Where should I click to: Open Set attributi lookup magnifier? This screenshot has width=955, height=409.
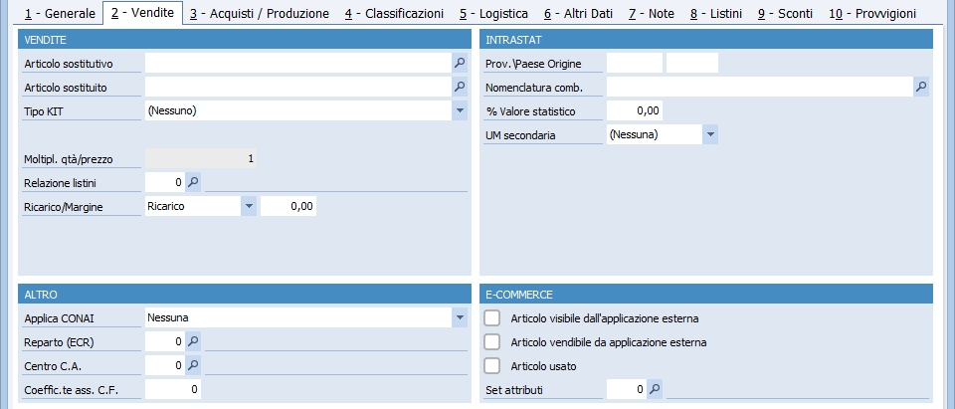click(655, 389)
